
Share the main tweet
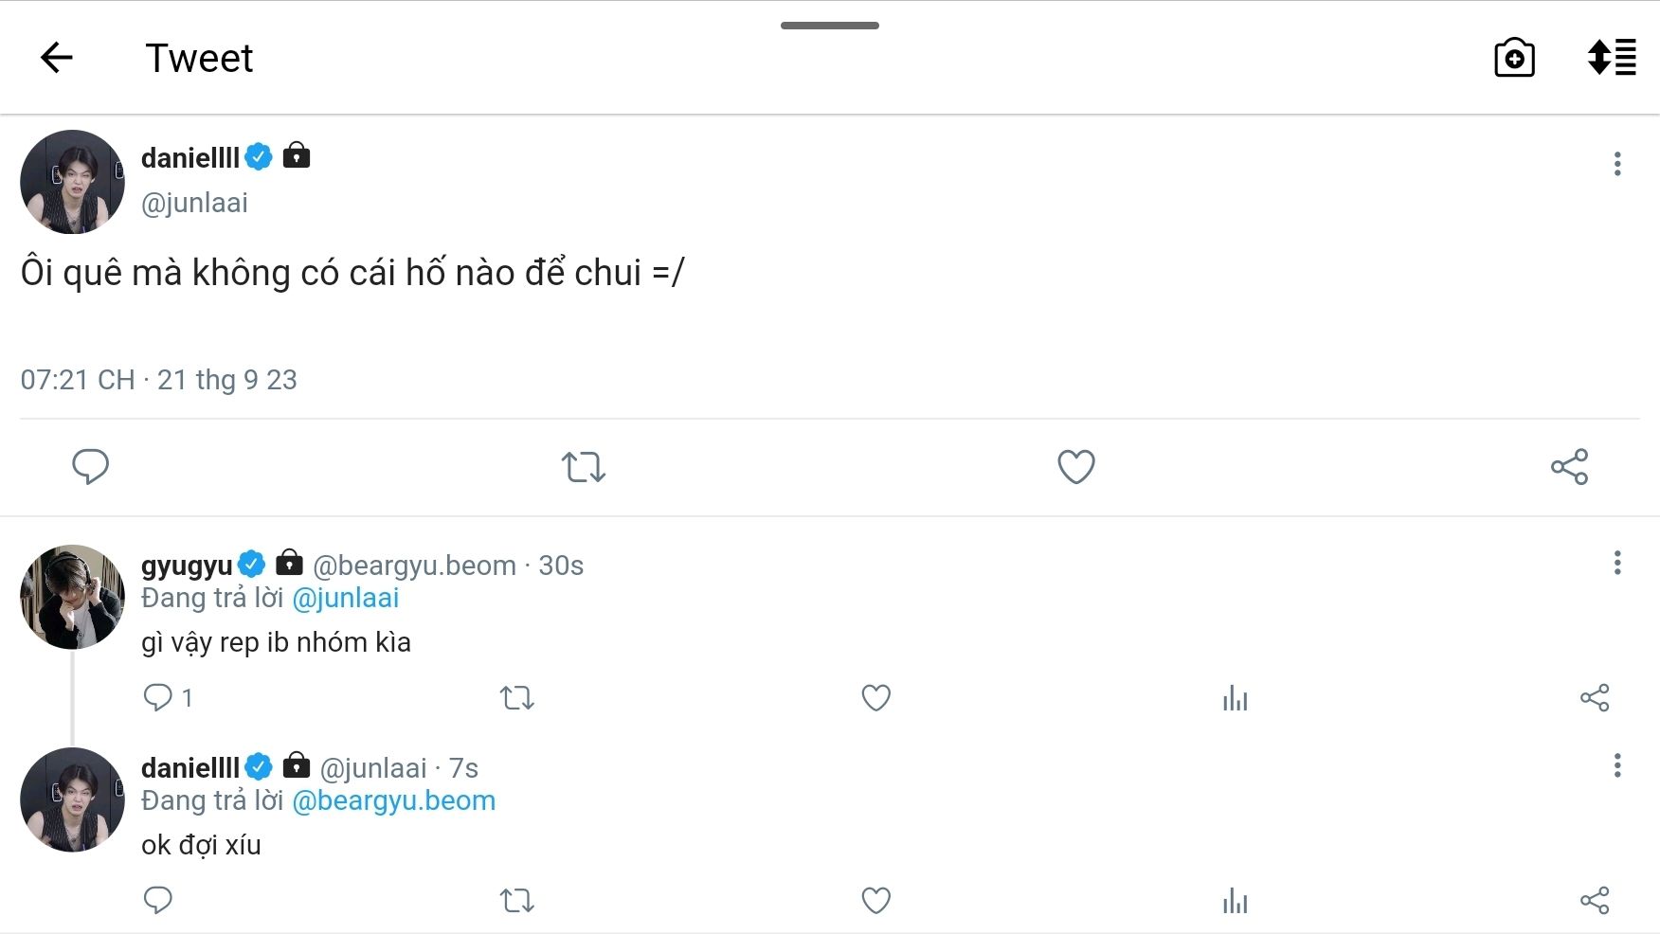[1569, 467]
